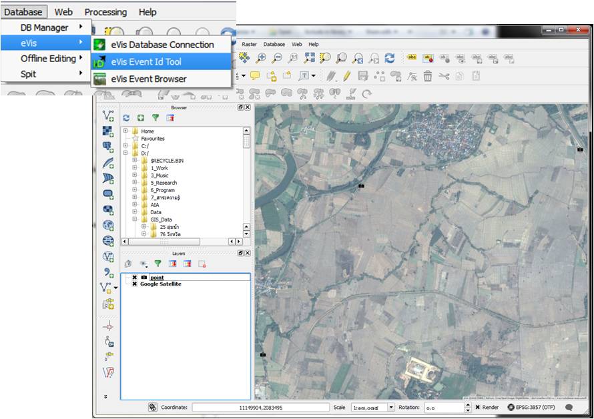The height and width of the screenshot is (419, 594).
Task: Open the DB Manager submenu
Action: 46,27
